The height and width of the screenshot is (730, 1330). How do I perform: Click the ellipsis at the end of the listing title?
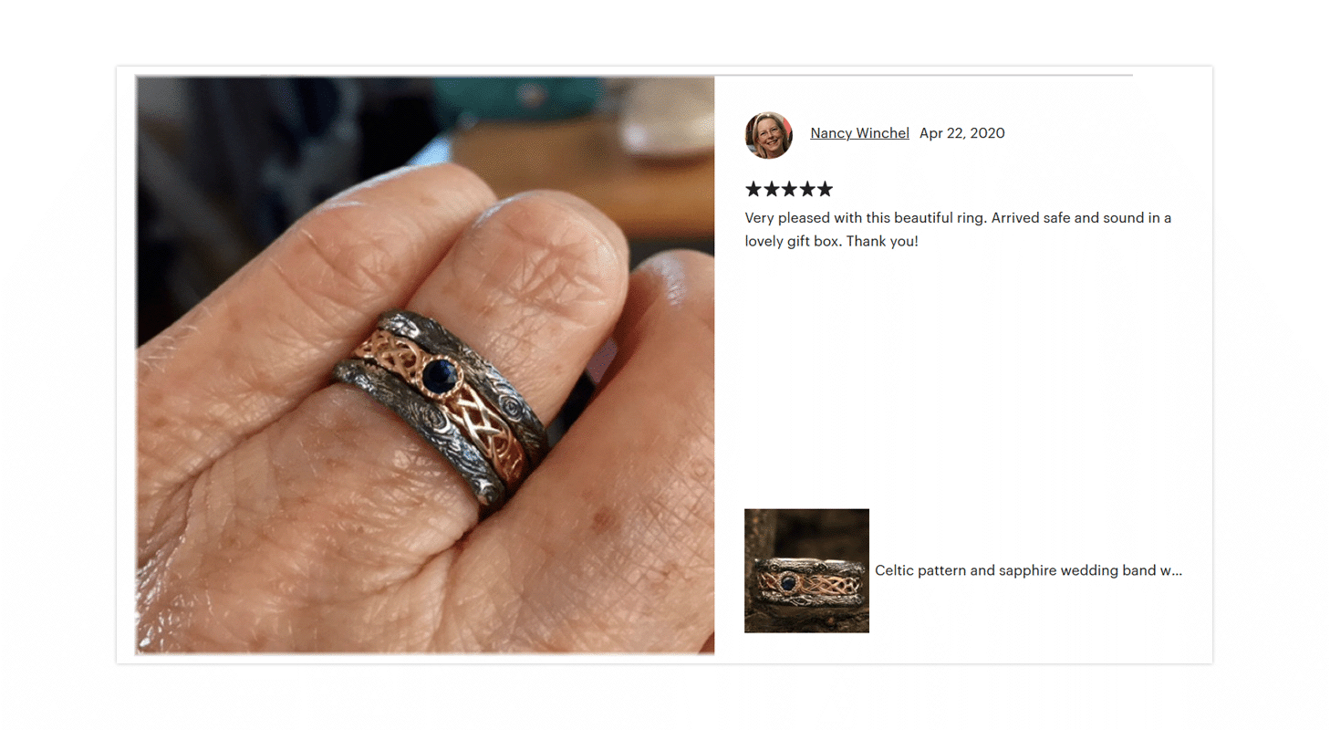pyautogui.click(x=1177, y=573)
